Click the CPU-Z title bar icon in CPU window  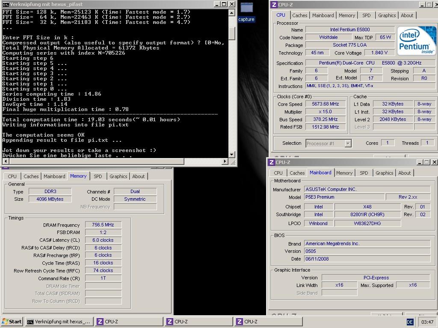[x=274, y=4]
